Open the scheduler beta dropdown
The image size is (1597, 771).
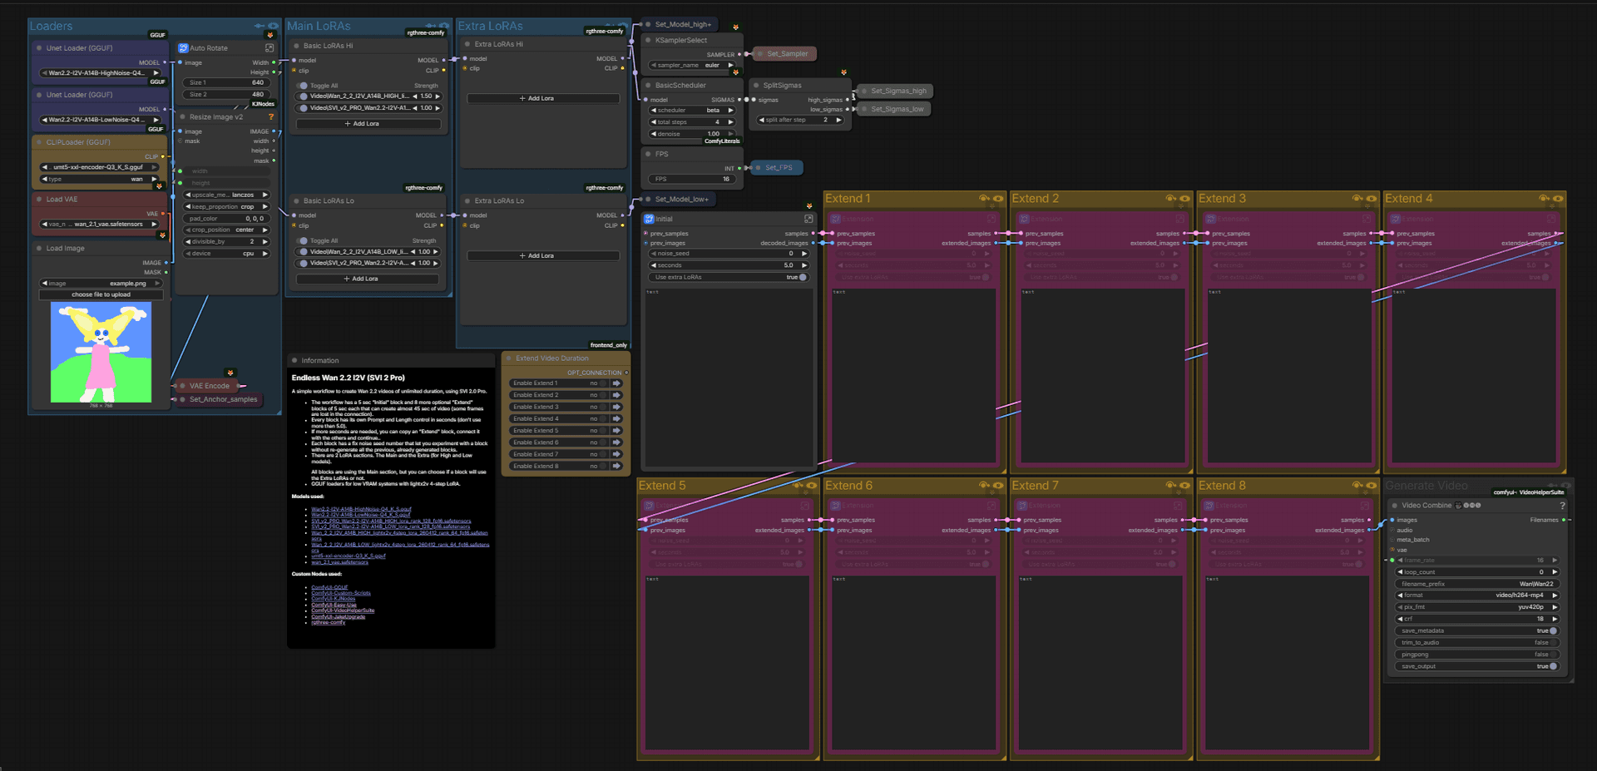[x=692, y=111]
